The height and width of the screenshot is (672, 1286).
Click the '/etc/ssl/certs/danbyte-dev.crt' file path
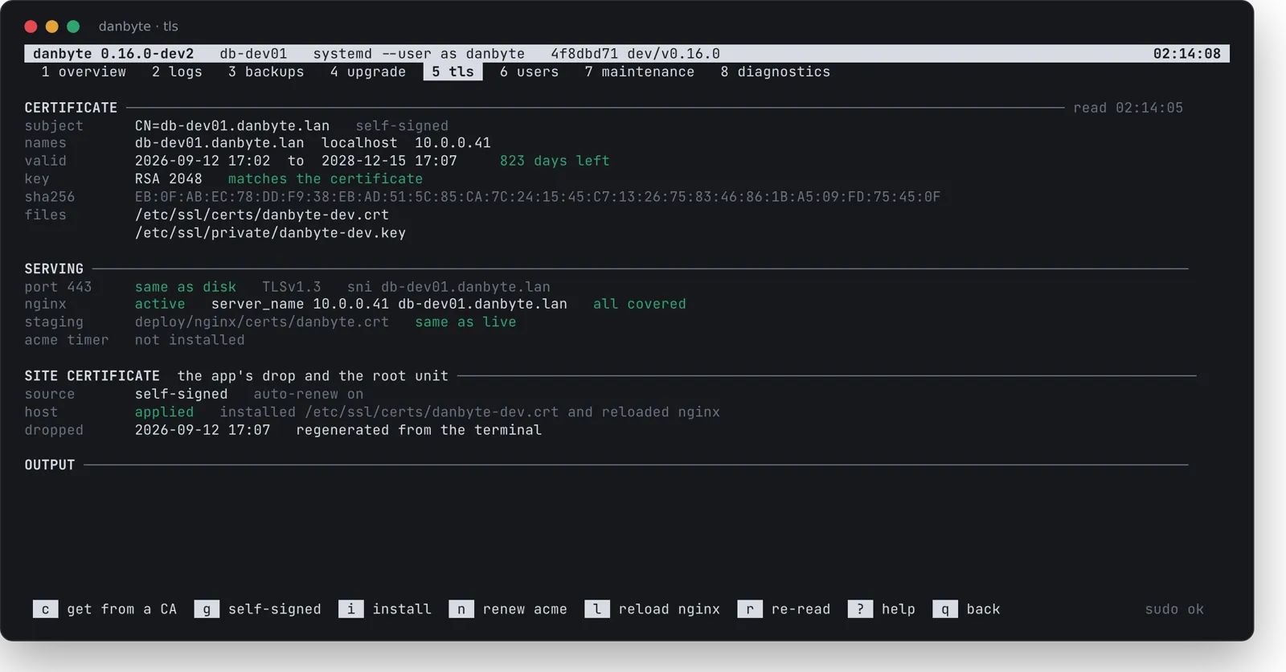pyautogui.click(x=262, y=215)
